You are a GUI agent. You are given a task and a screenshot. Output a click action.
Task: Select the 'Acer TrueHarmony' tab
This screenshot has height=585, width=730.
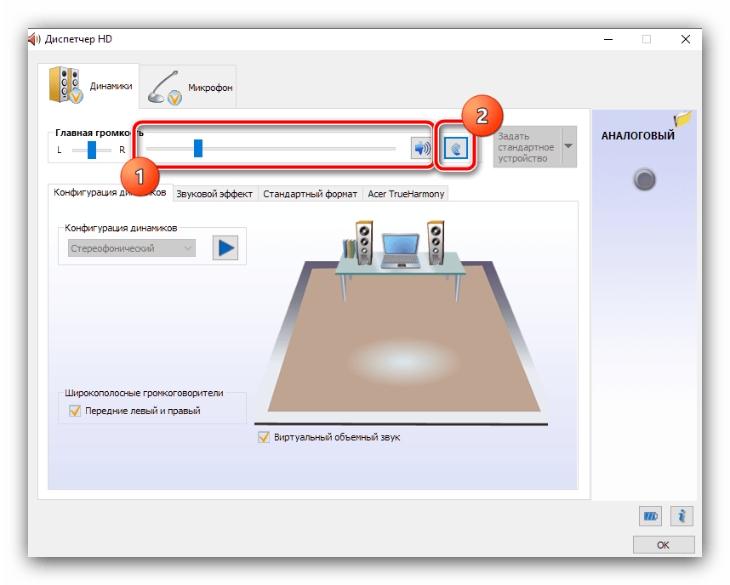point(406,194)
